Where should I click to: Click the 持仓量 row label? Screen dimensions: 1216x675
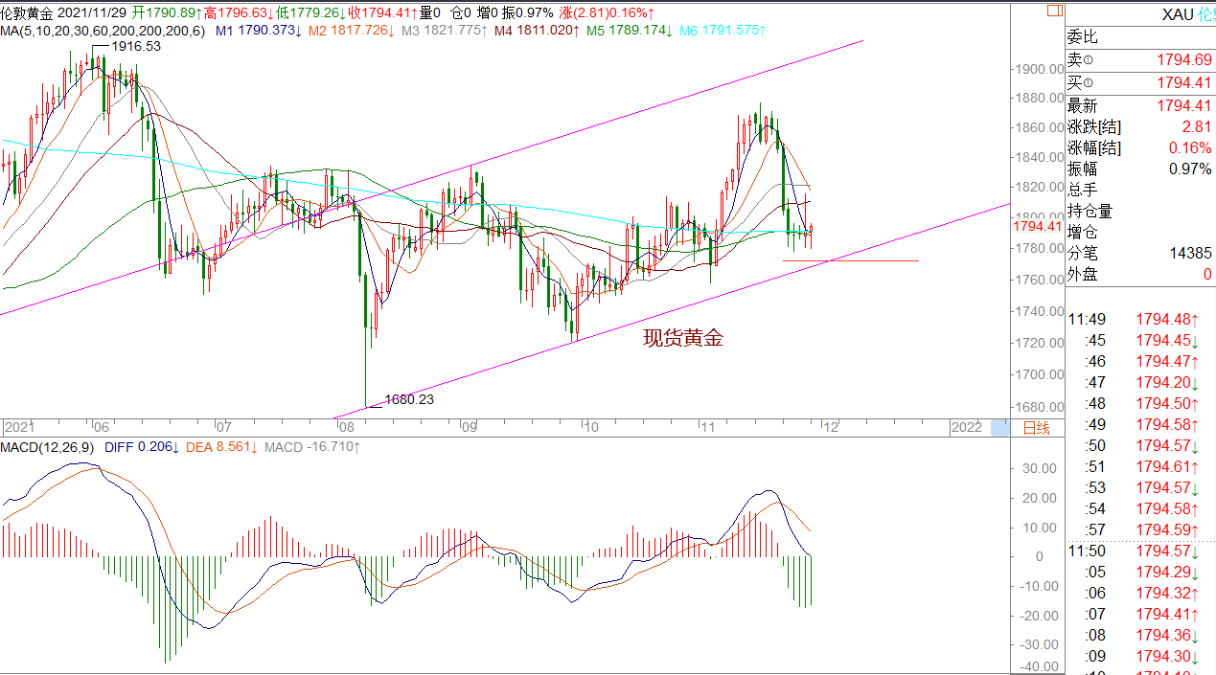point(1090,212)
